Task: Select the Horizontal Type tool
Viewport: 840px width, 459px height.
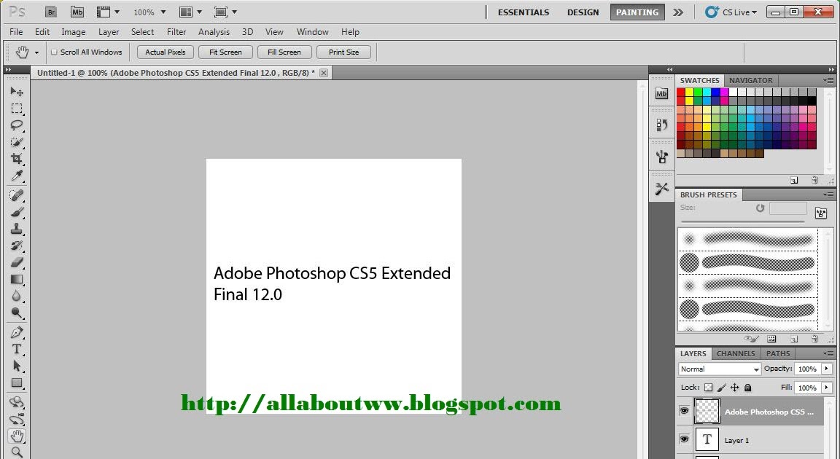Action: coord(17,349)
